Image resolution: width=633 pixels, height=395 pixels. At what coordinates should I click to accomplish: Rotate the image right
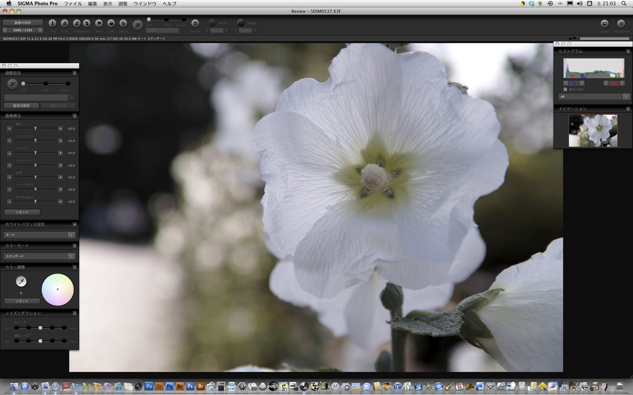pyautogui.click(x=86, y=23)
